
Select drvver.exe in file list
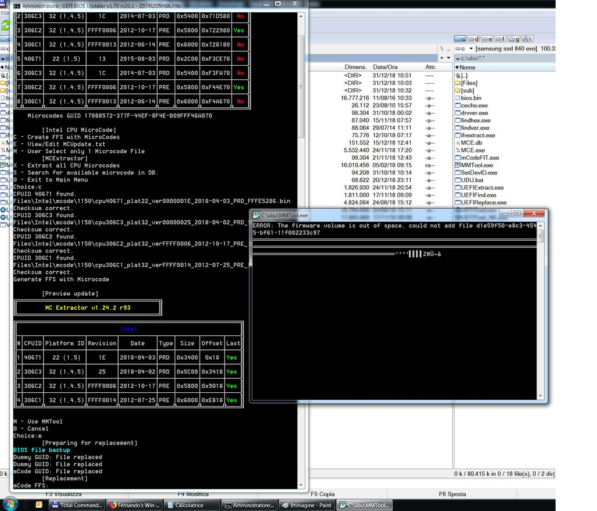(472, 113)
